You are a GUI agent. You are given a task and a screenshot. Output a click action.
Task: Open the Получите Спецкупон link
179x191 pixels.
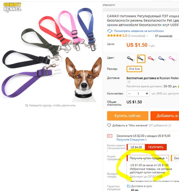(131, 139)
